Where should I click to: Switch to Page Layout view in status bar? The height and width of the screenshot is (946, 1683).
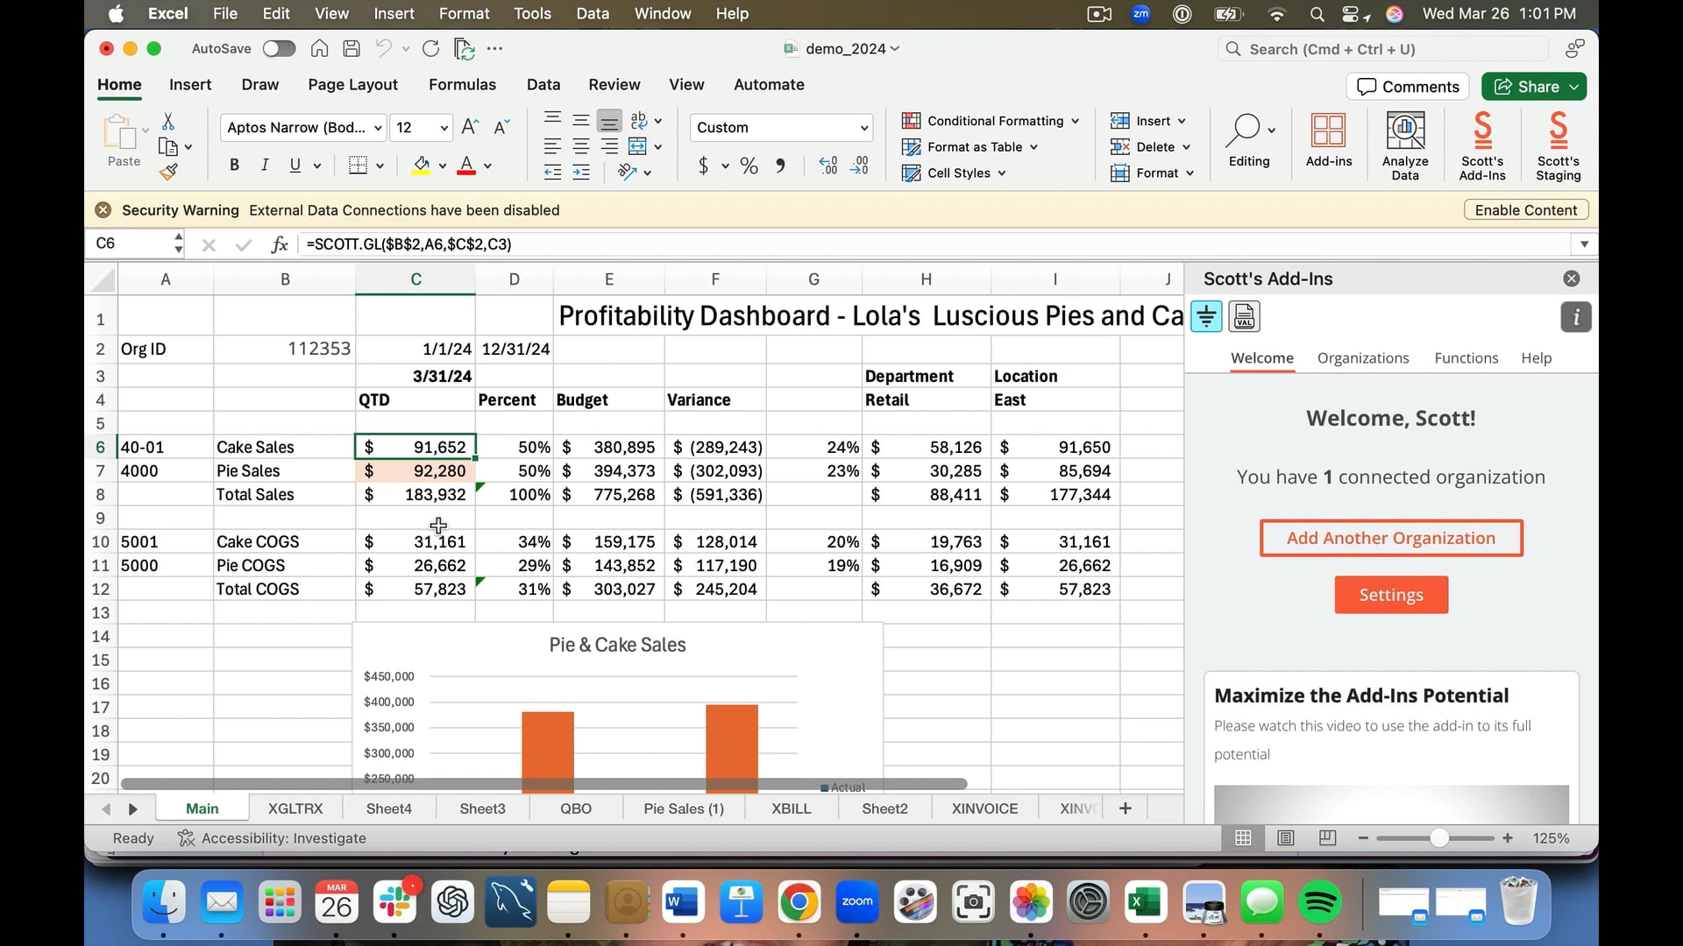(1285, 838)
